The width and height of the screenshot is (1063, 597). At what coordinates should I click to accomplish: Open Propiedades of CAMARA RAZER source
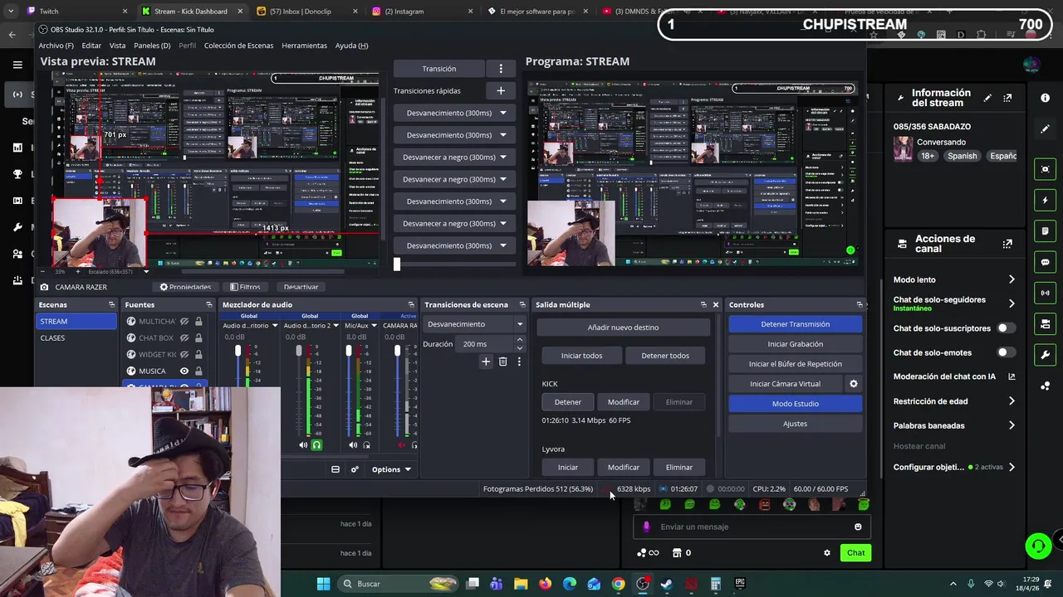tap(185, 287)
